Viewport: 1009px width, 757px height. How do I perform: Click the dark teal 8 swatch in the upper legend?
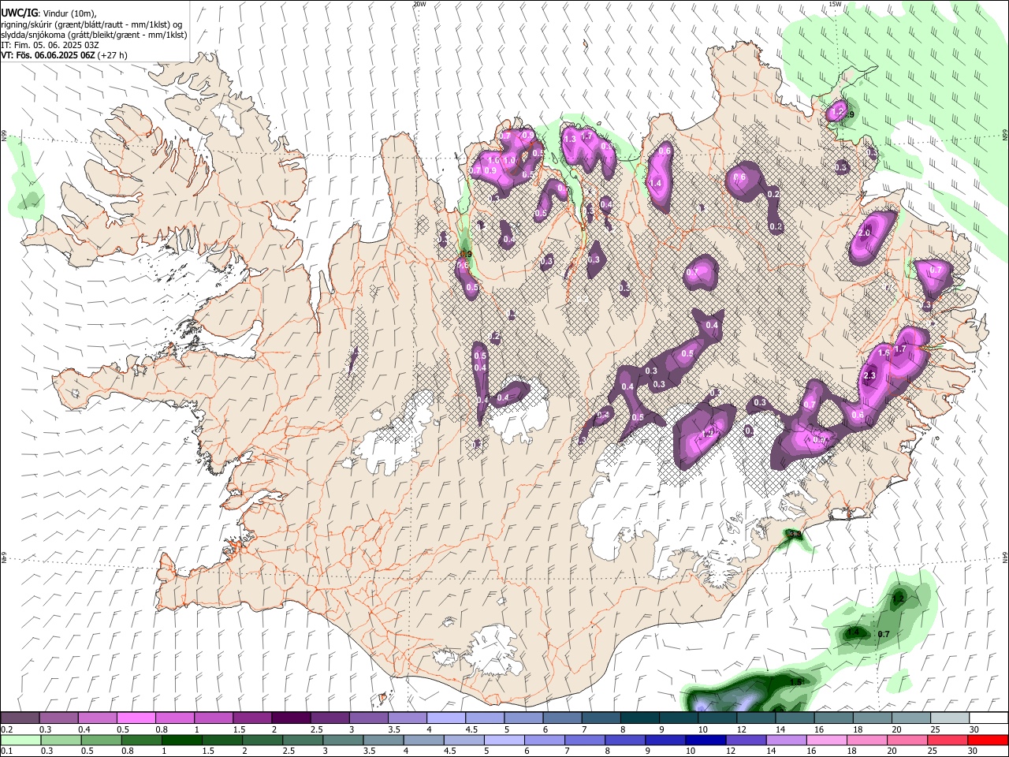click(x=639, y=718)
